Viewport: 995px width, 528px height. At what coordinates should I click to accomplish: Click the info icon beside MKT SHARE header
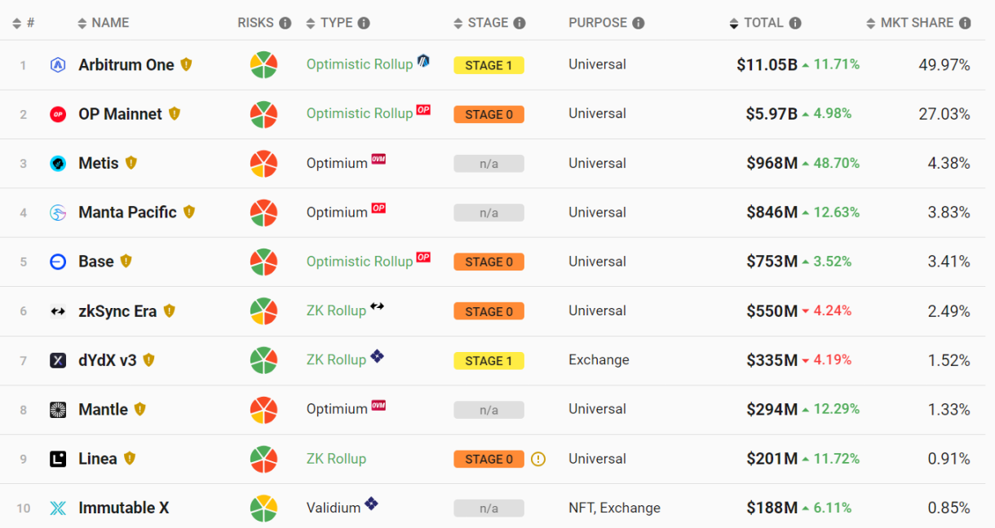coord(966,23)
